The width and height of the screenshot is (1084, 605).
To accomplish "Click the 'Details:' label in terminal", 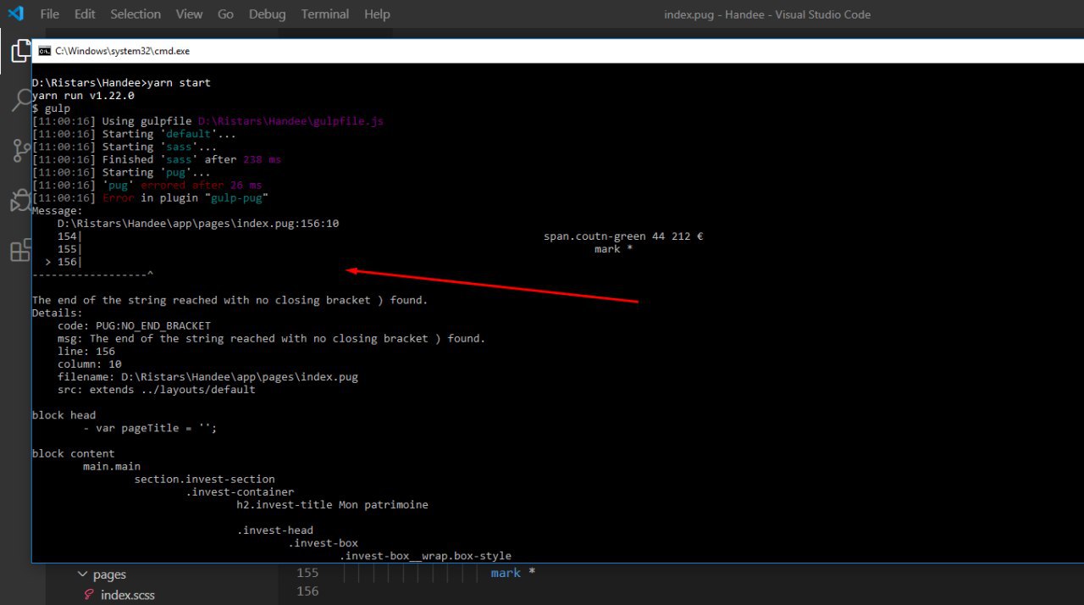I will [58, 313].
